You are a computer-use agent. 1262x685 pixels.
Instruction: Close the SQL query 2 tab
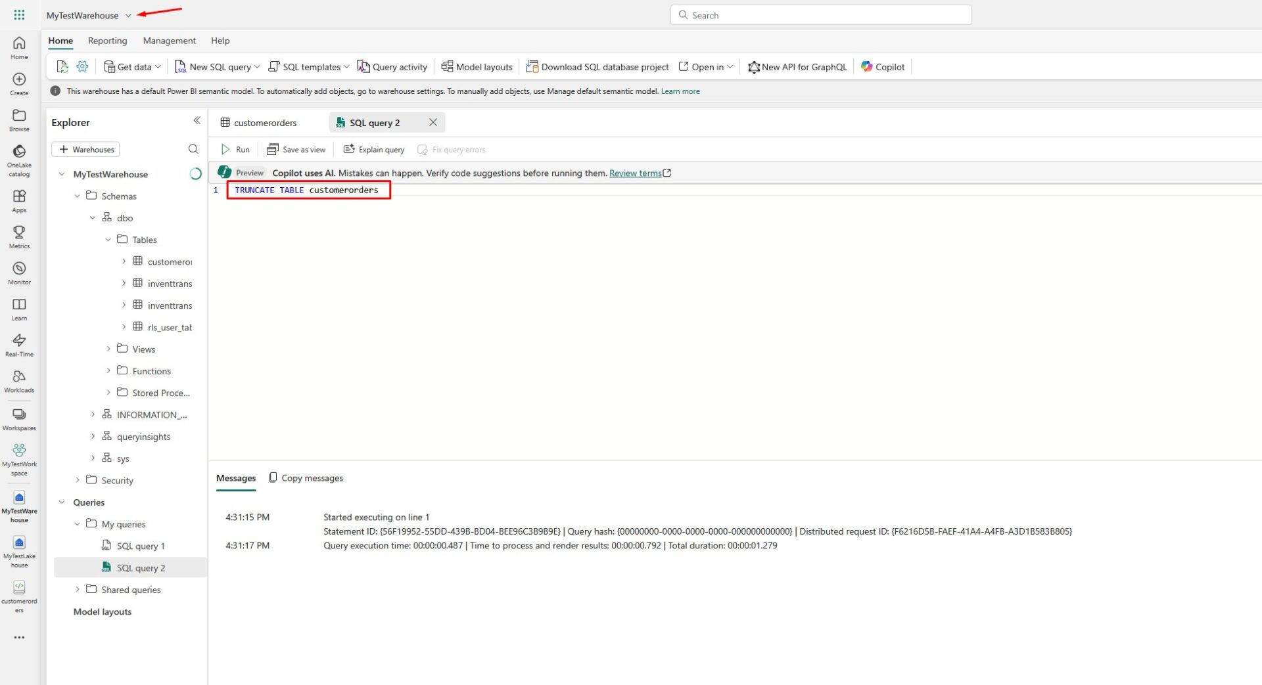432,122
